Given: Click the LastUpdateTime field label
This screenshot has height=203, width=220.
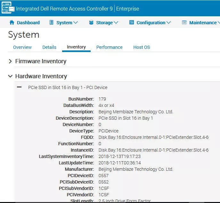Looking at the screenshot, I should coord(76,163).
